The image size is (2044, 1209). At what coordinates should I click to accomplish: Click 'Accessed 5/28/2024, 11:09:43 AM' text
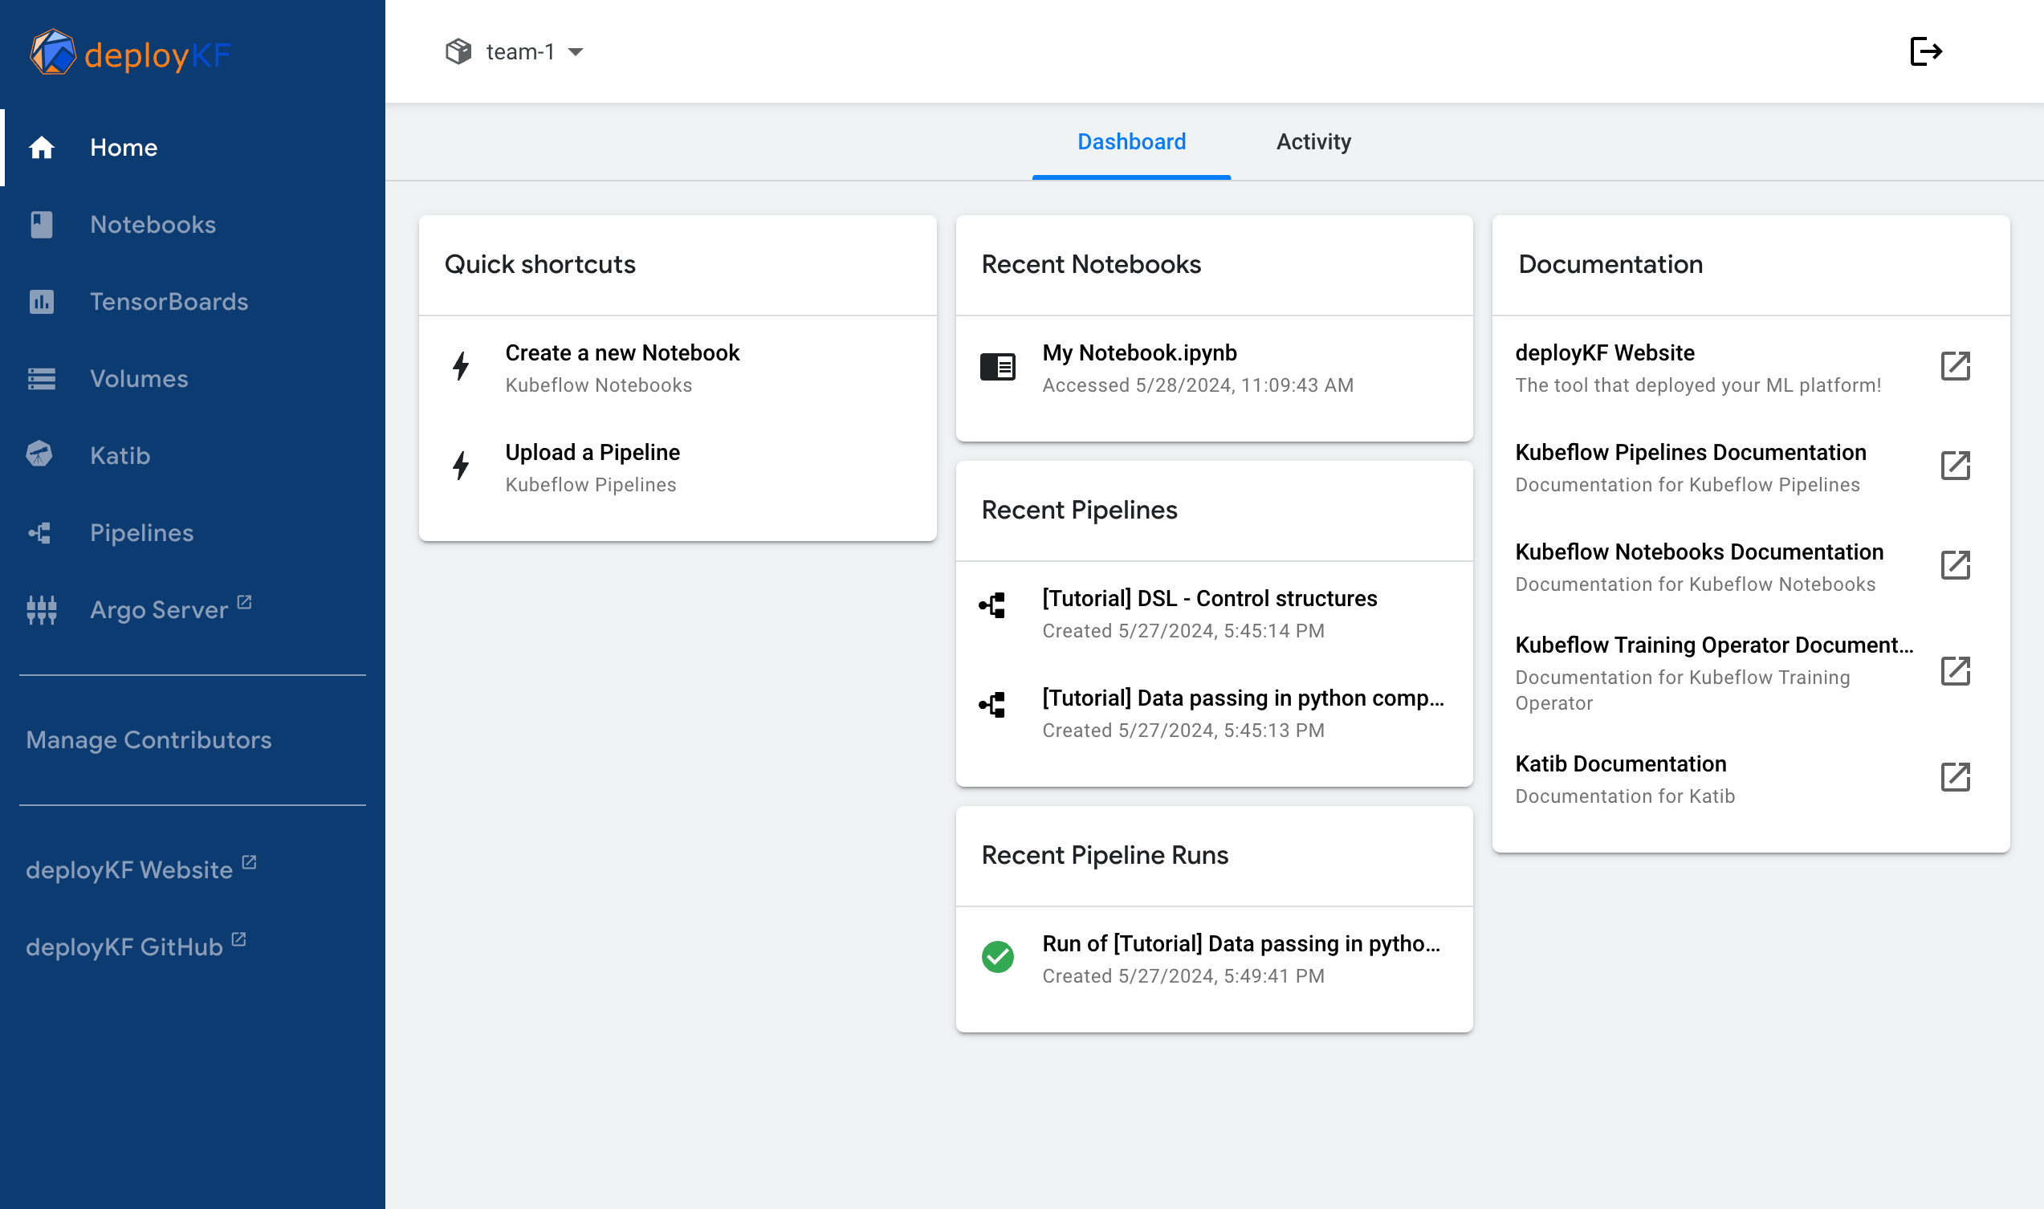[x=1198, y=385]
